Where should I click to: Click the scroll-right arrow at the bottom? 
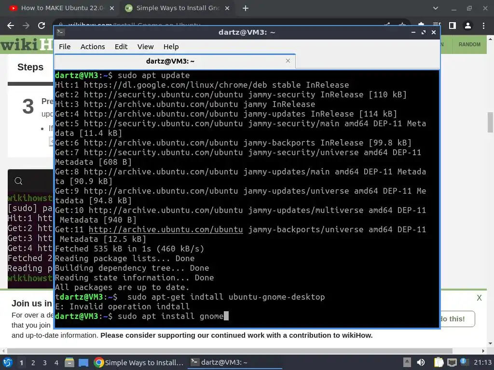[x=483, y=351]
